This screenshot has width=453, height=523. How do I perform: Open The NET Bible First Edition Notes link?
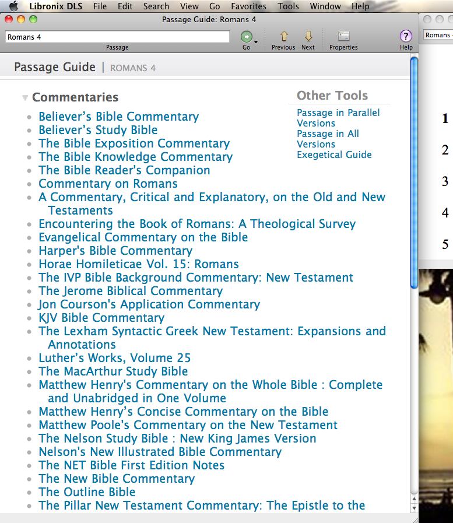131,465
